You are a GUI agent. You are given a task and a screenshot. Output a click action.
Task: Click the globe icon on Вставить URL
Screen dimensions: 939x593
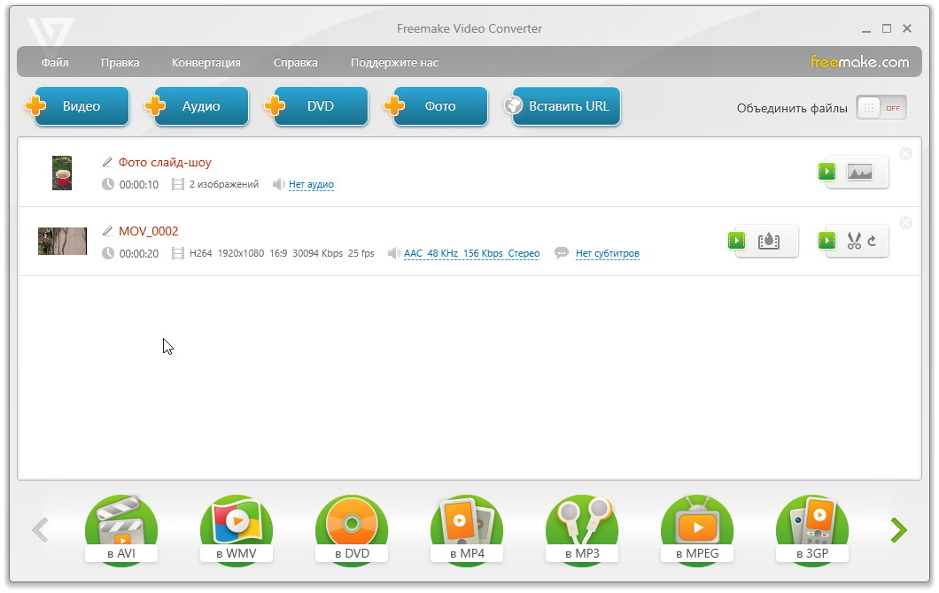tap(513, 105)
